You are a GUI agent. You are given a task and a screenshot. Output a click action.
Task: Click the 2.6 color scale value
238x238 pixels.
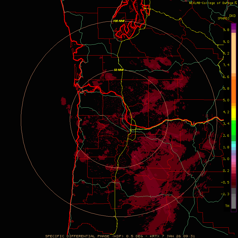[x=226, y=136]
